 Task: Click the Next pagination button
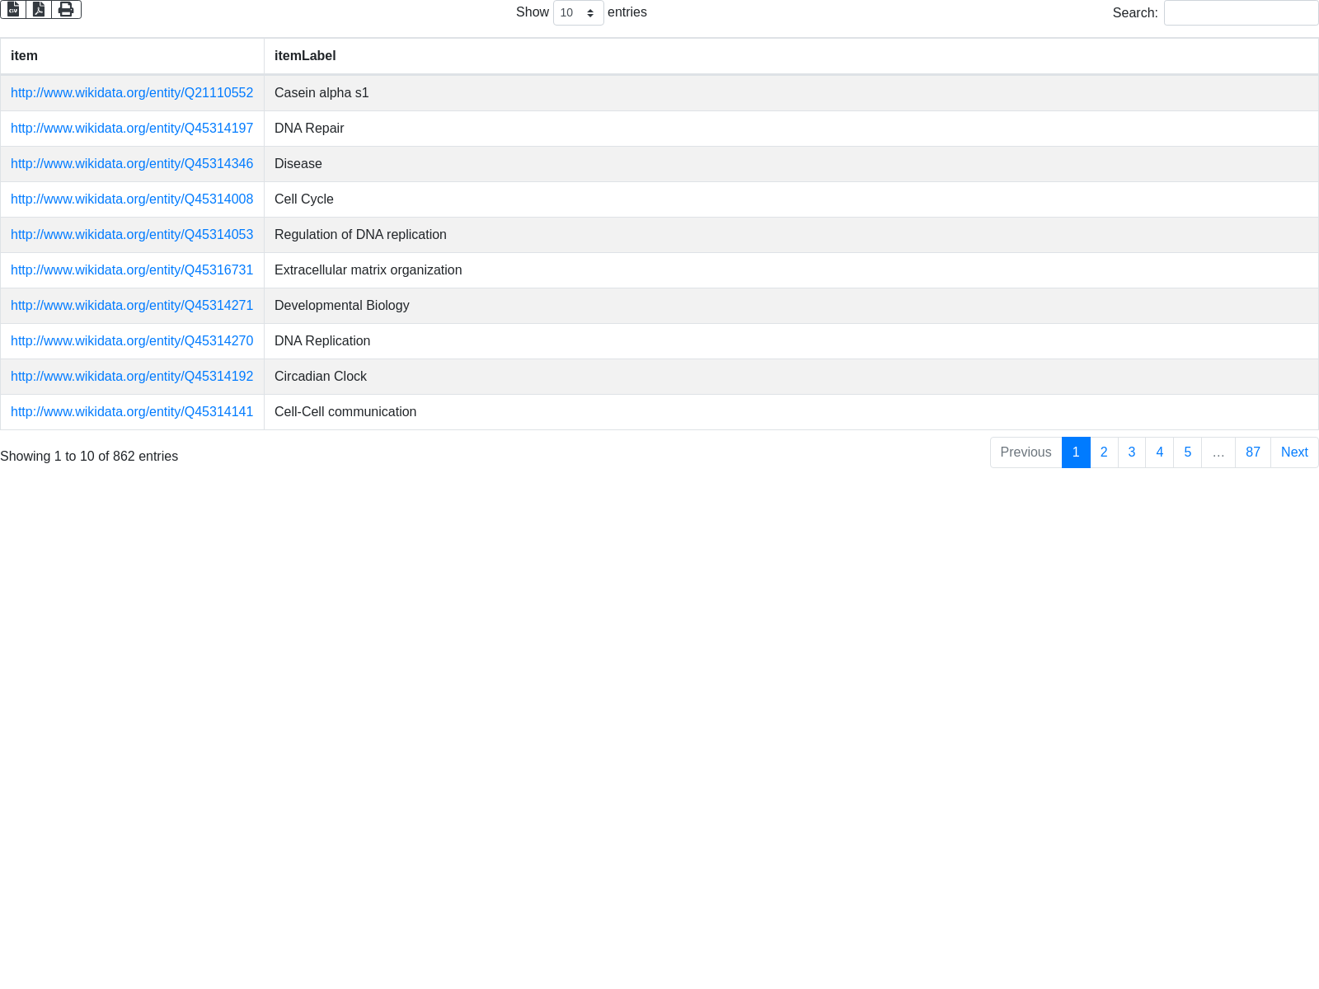pos(1294,452)
